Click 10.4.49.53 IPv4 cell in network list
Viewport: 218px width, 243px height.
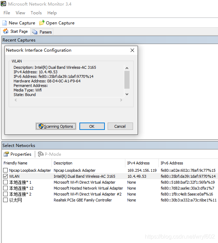[x=137, y=176]
